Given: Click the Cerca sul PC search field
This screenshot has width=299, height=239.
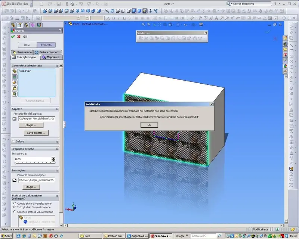Looking at the screenshot, I should [x=204, y=236].
